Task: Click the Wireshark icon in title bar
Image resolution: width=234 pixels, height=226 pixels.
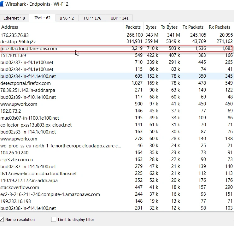Action: click(2, 4)
